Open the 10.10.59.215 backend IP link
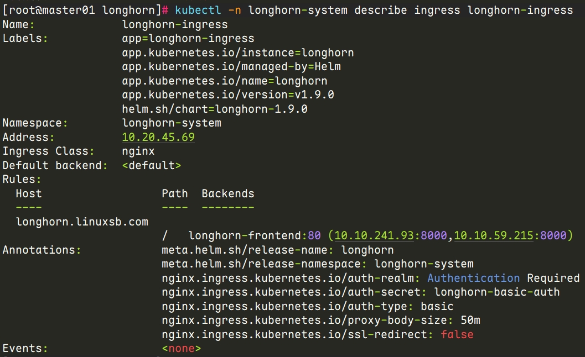Image resolution: width=585 pixels, height=357 pixels. tap(494, 235)
